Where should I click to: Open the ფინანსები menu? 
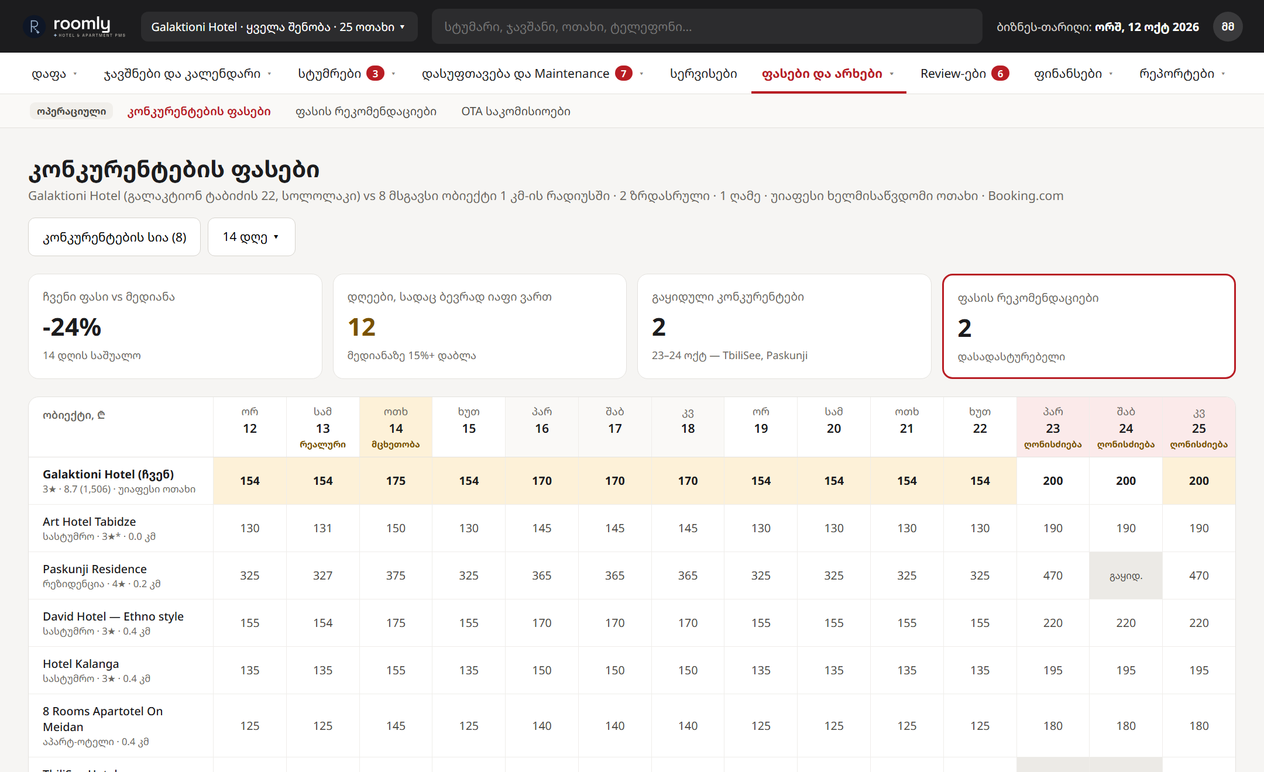[x=1073, y=74]
